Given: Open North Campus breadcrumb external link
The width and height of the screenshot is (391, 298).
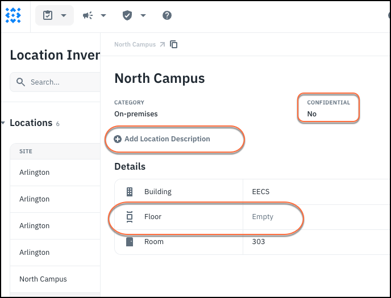Looking at the screenshot, I should (x=162, y=44).
